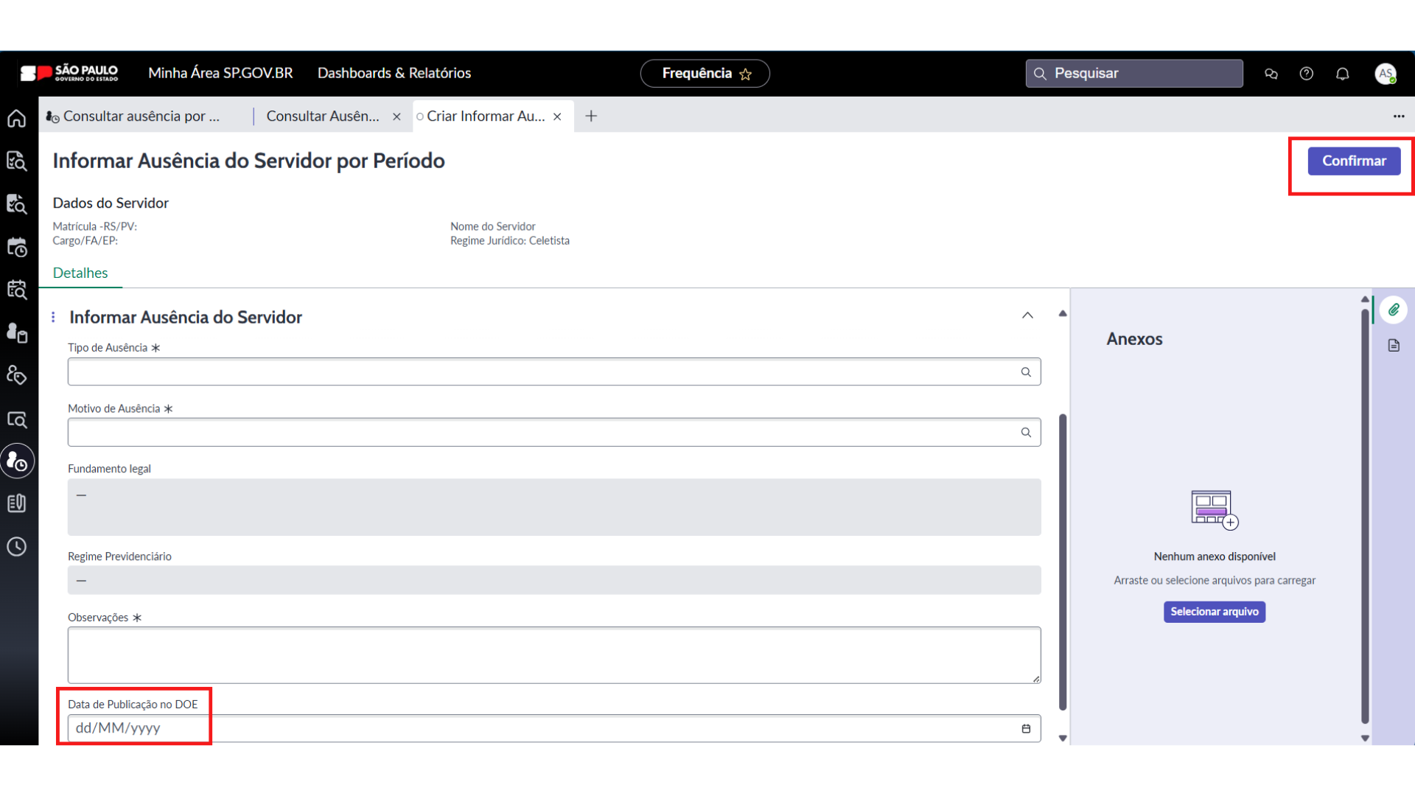
Task: Click the paperclip attachments panel icon
Action: point(1393,310)
